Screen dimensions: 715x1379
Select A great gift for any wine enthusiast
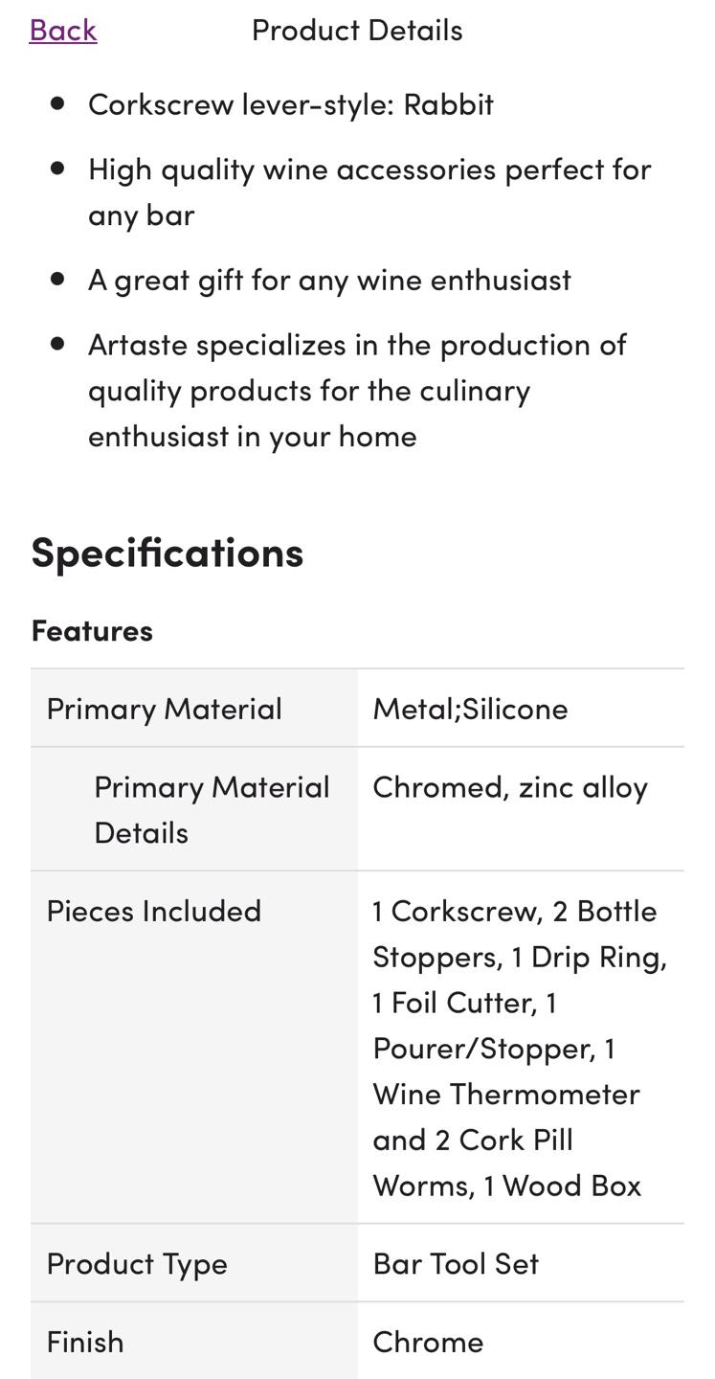329,280
